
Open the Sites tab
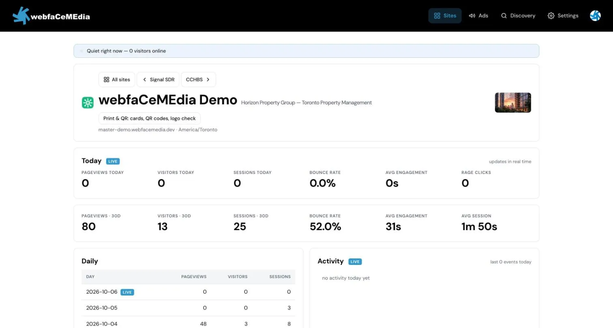coord(445,16)
